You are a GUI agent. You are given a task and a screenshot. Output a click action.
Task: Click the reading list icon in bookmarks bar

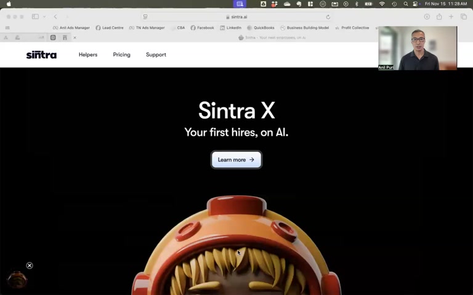click(7, 28)
